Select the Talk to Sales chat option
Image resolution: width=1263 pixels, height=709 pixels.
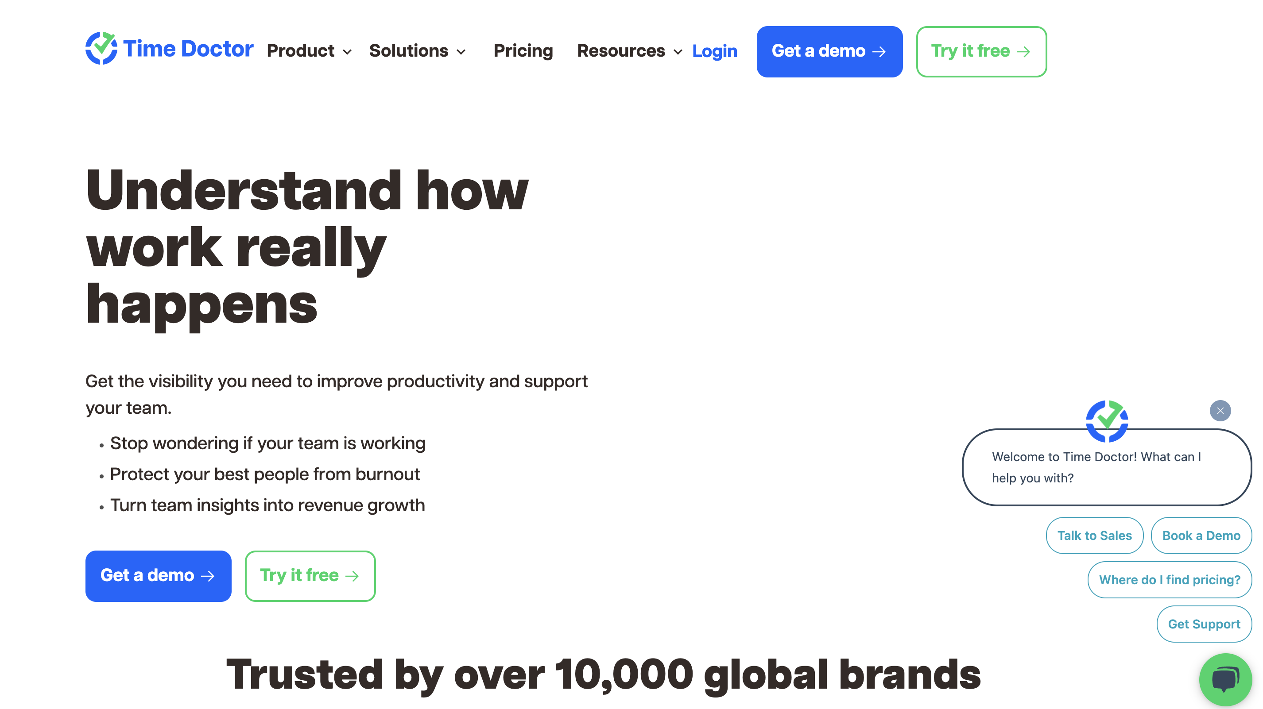[x=1094, y=536]
